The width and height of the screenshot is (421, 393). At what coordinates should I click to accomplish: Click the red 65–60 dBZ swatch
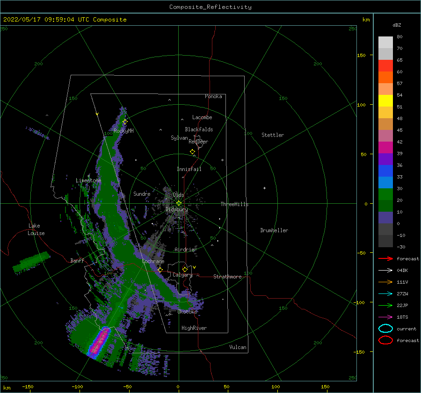click(x=385, y=66)
